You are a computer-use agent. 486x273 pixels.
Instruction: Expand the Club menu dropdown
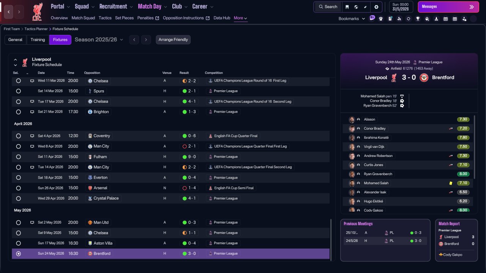click(x=186, y=7)
